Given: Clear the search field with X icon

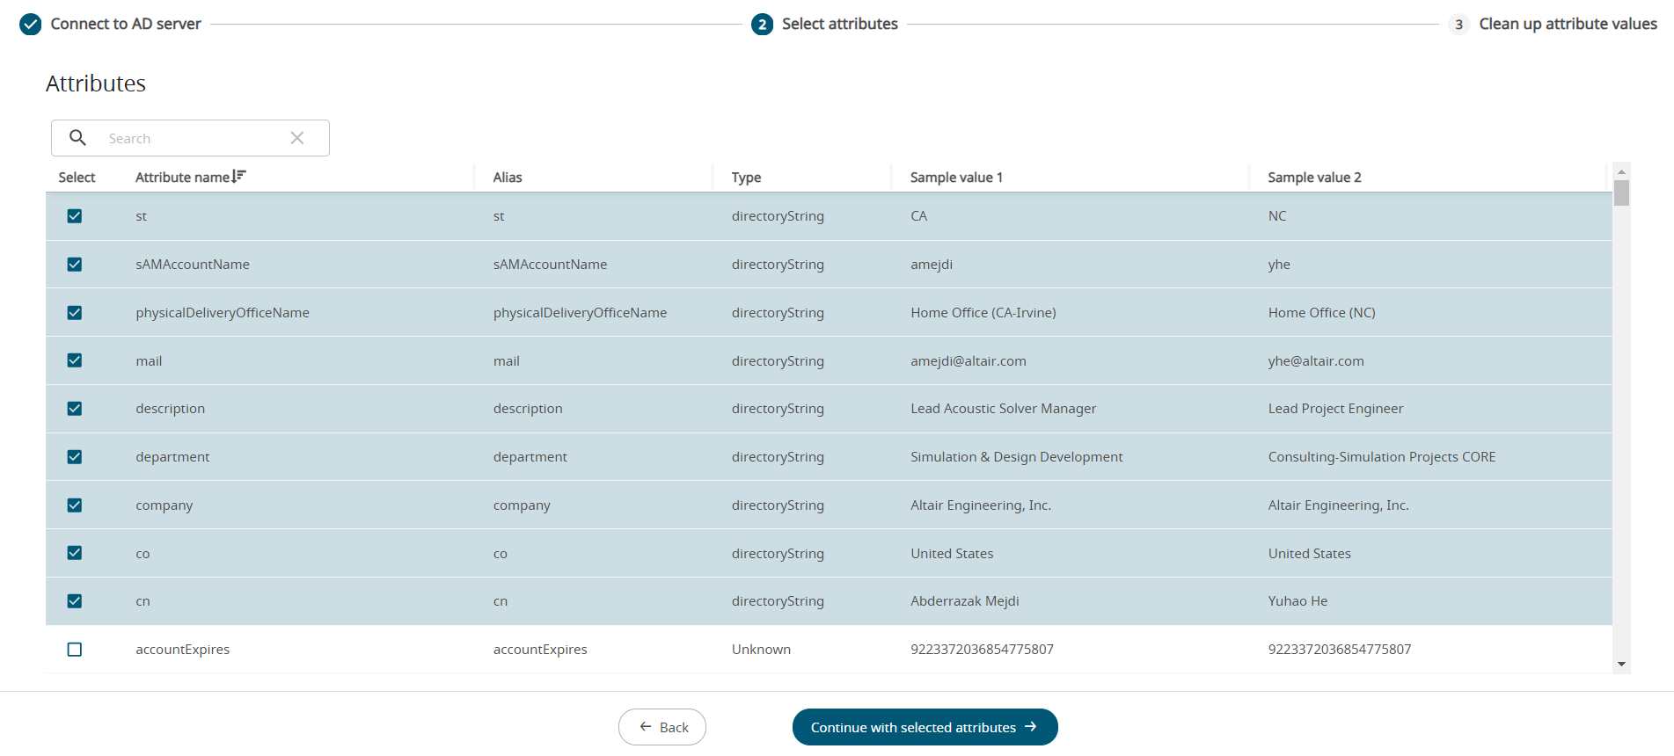Looking at the screenshot, I should 297,138.
